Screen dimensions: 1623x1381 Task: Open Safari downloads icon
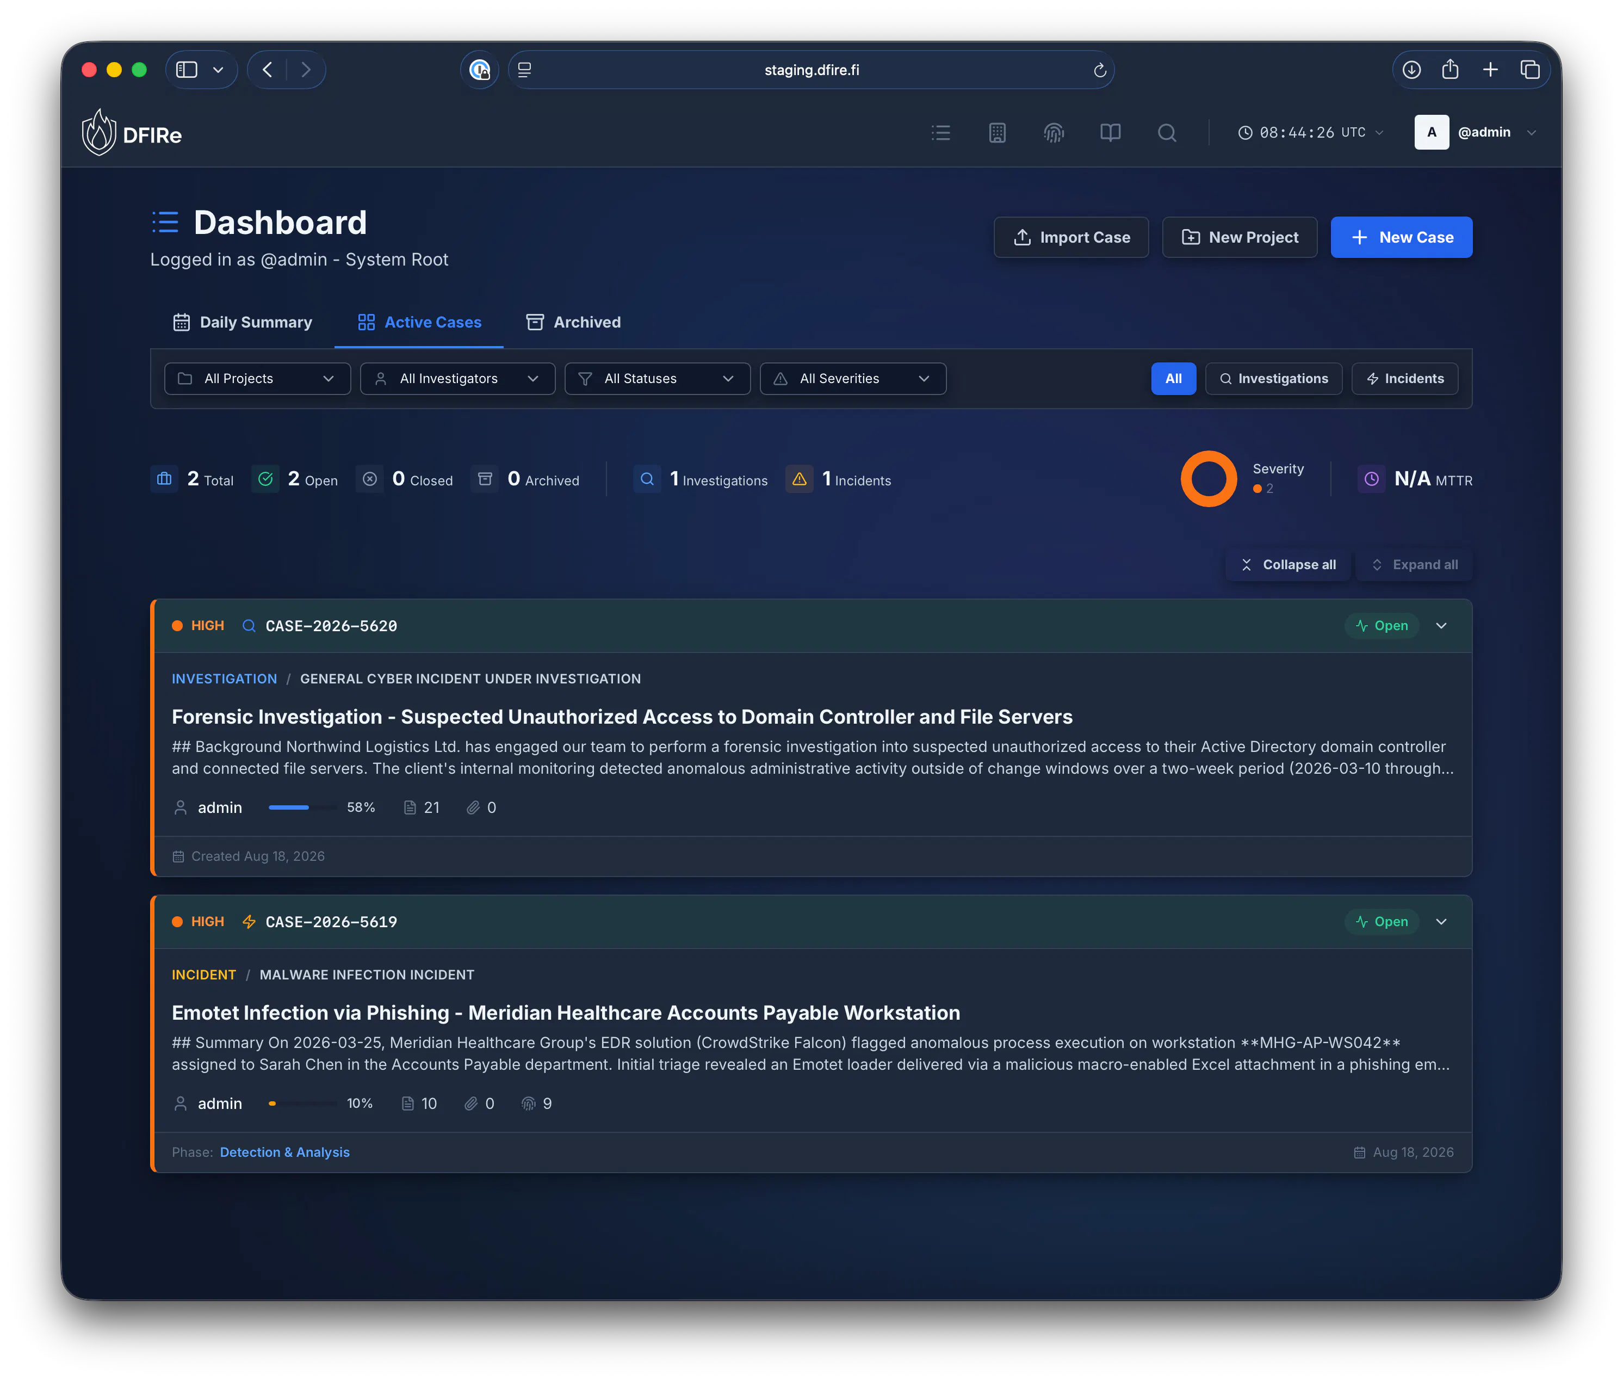click(1412, 70)
